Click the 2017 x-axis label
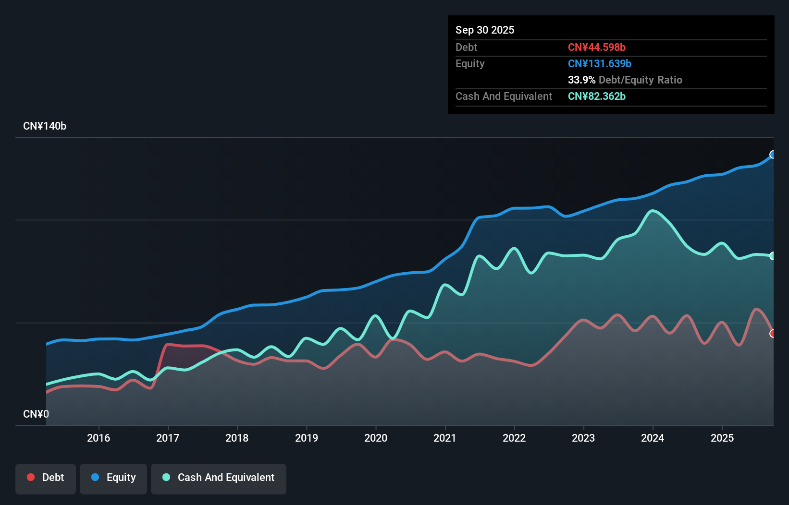 [x=168, y=438]
